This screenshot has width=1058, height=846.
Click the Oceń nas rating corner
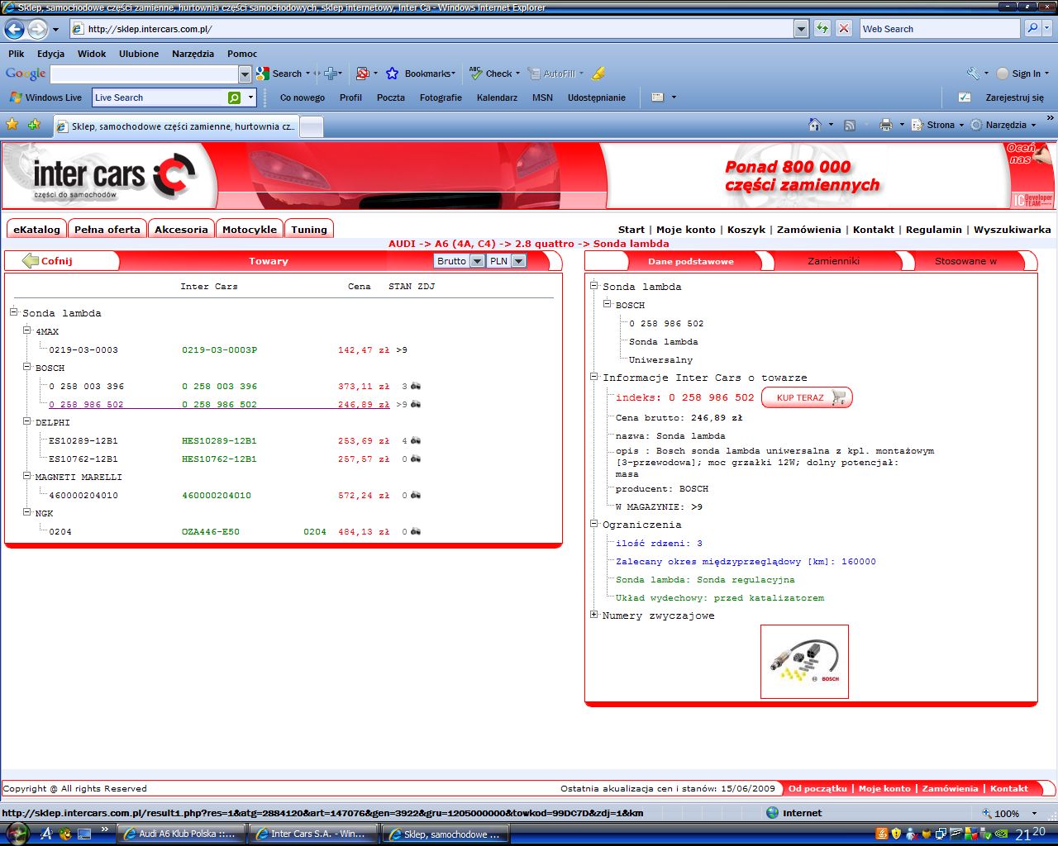click(x=1030, y=154)
